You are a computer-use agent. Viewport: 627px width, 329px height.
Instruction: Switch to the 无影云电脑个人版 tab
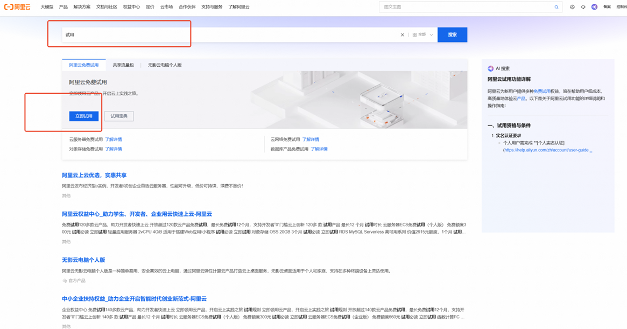point(165,65)
